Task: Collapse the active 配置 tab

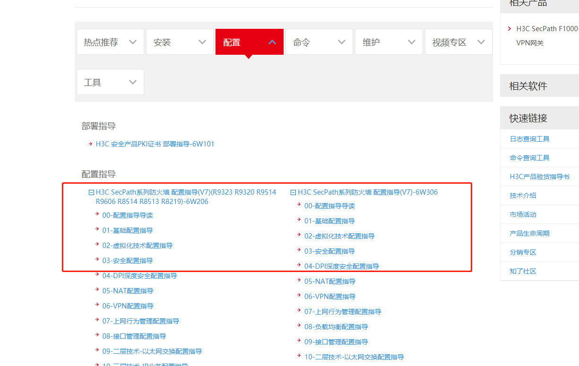Action: [x=250, y=42]
